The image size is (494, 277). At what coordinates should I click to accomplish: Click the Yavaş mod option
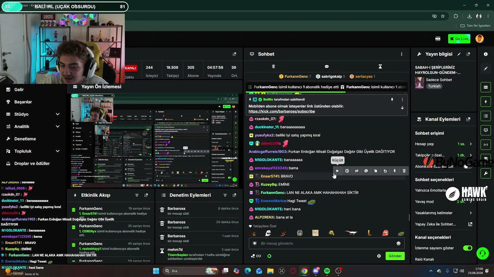coord(444,202)
